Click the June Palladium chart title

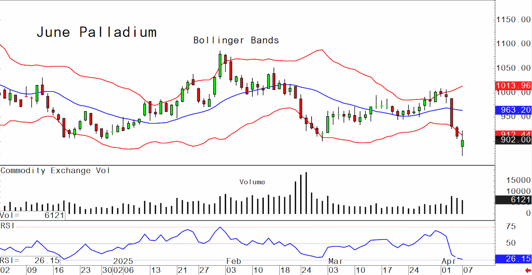[96, 32]
